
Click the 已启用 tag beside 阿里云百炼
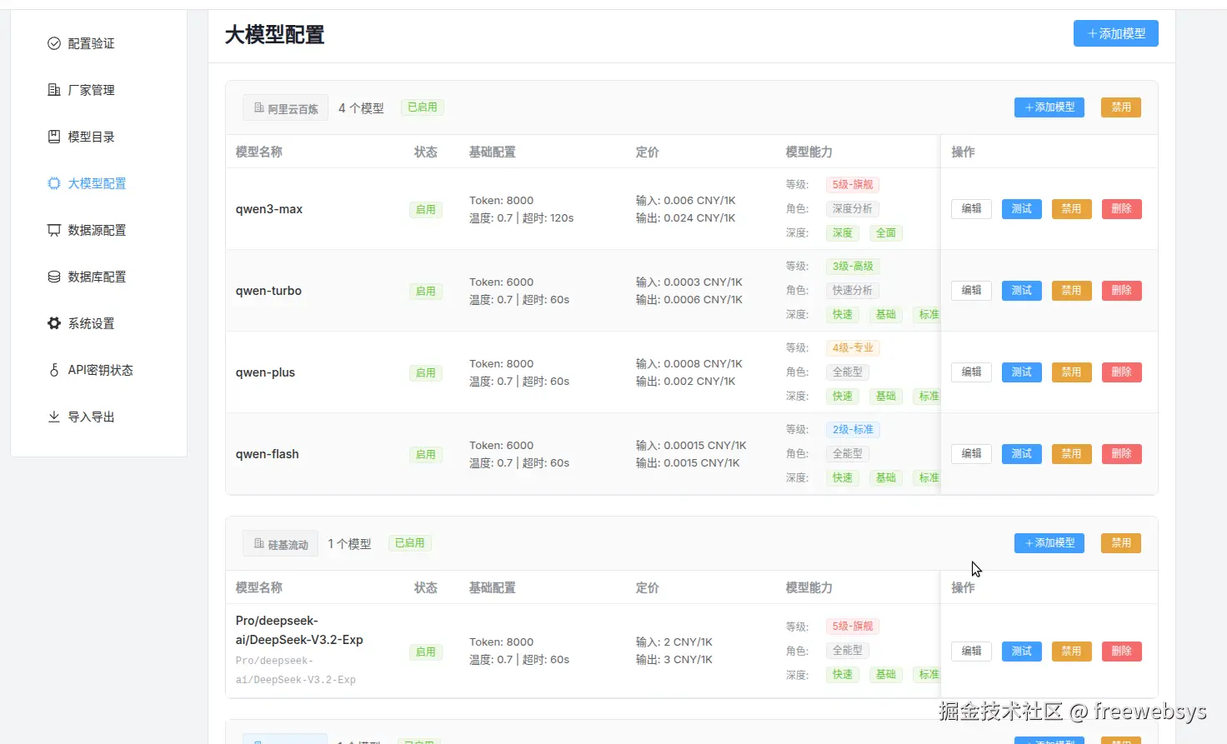point(423,107)
